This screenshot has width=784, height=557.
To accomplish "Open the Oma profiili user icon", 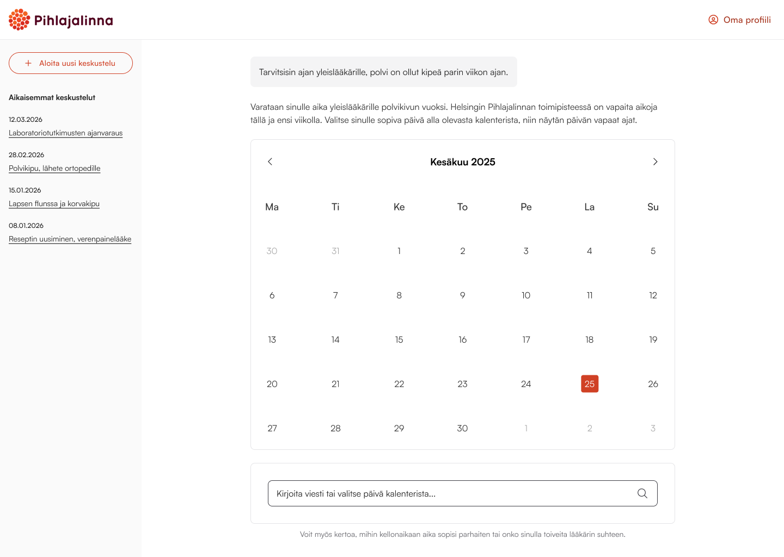I will tap(713, 20).
